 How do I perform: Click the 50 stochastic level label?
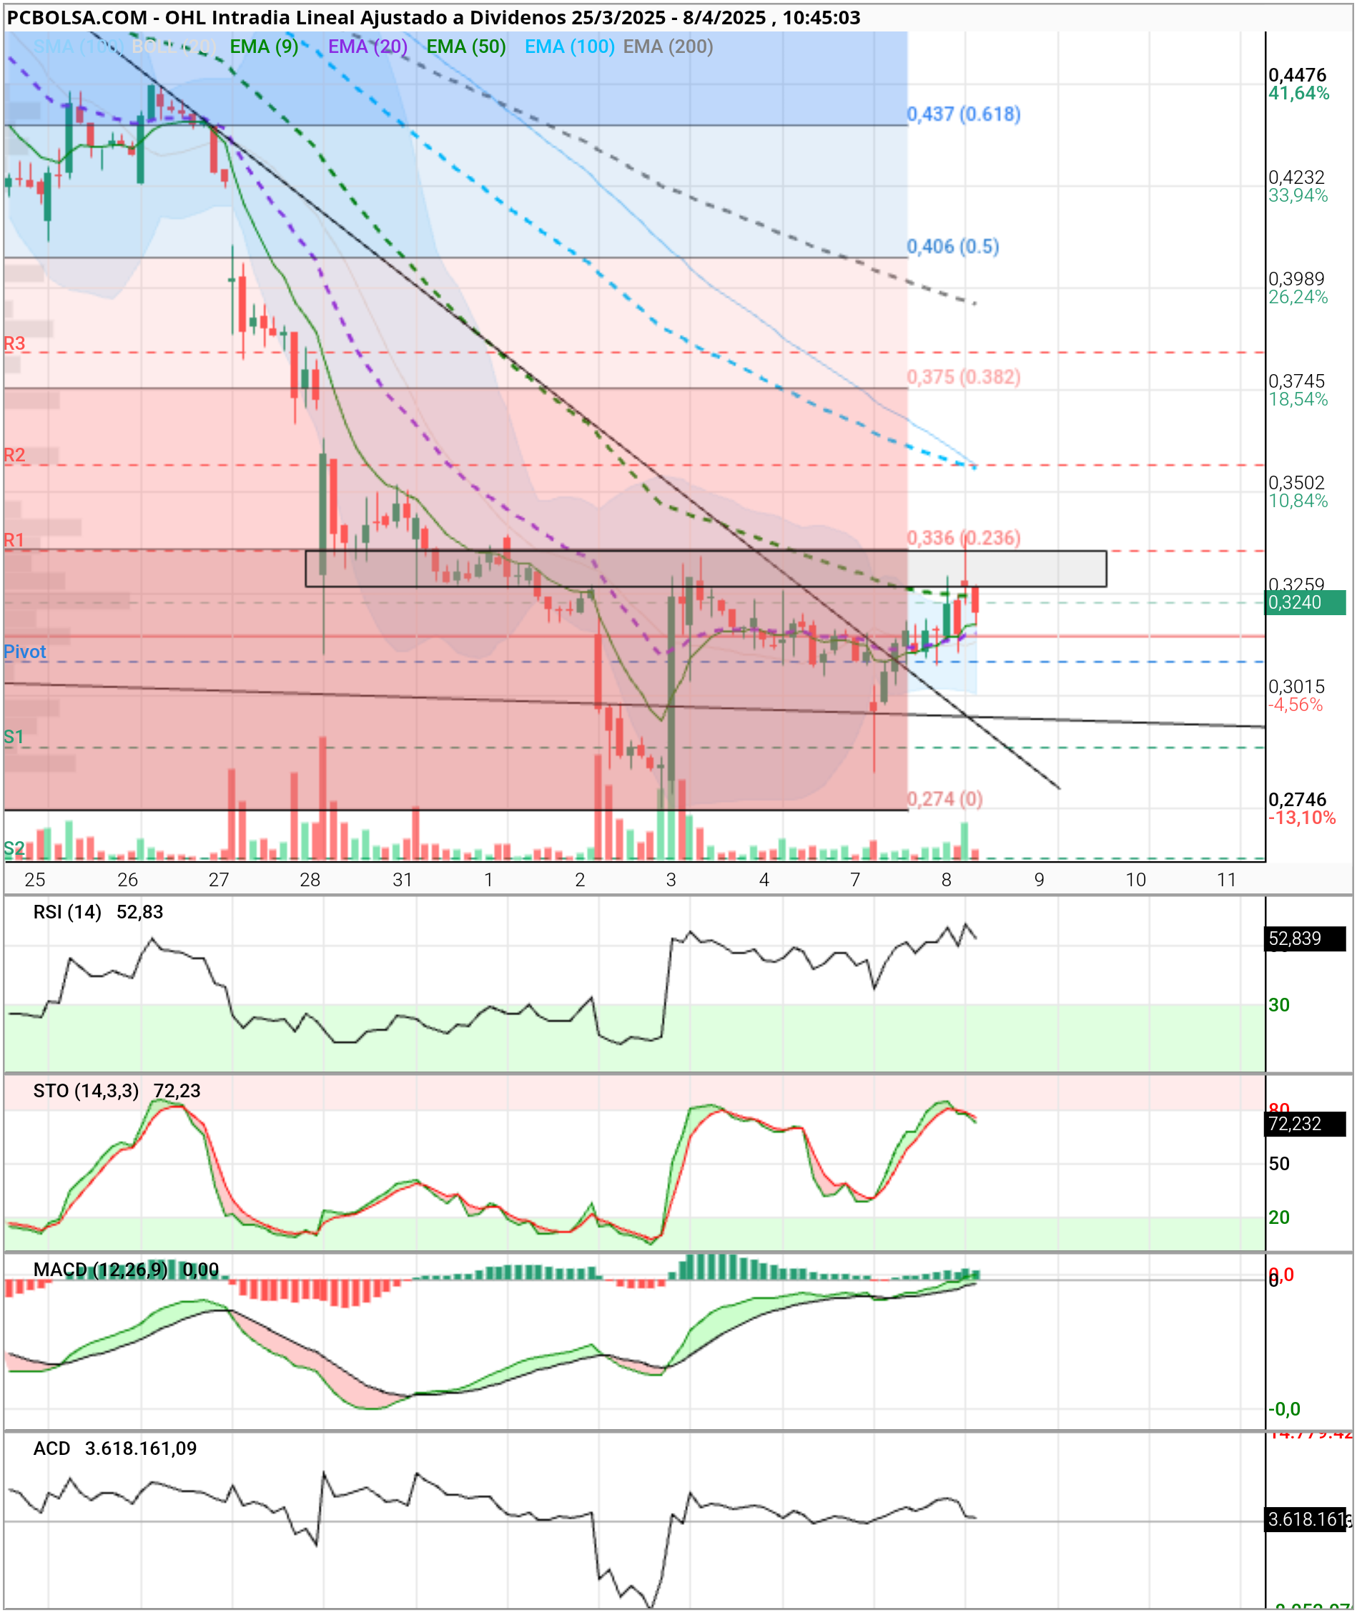point(1279,1164)
